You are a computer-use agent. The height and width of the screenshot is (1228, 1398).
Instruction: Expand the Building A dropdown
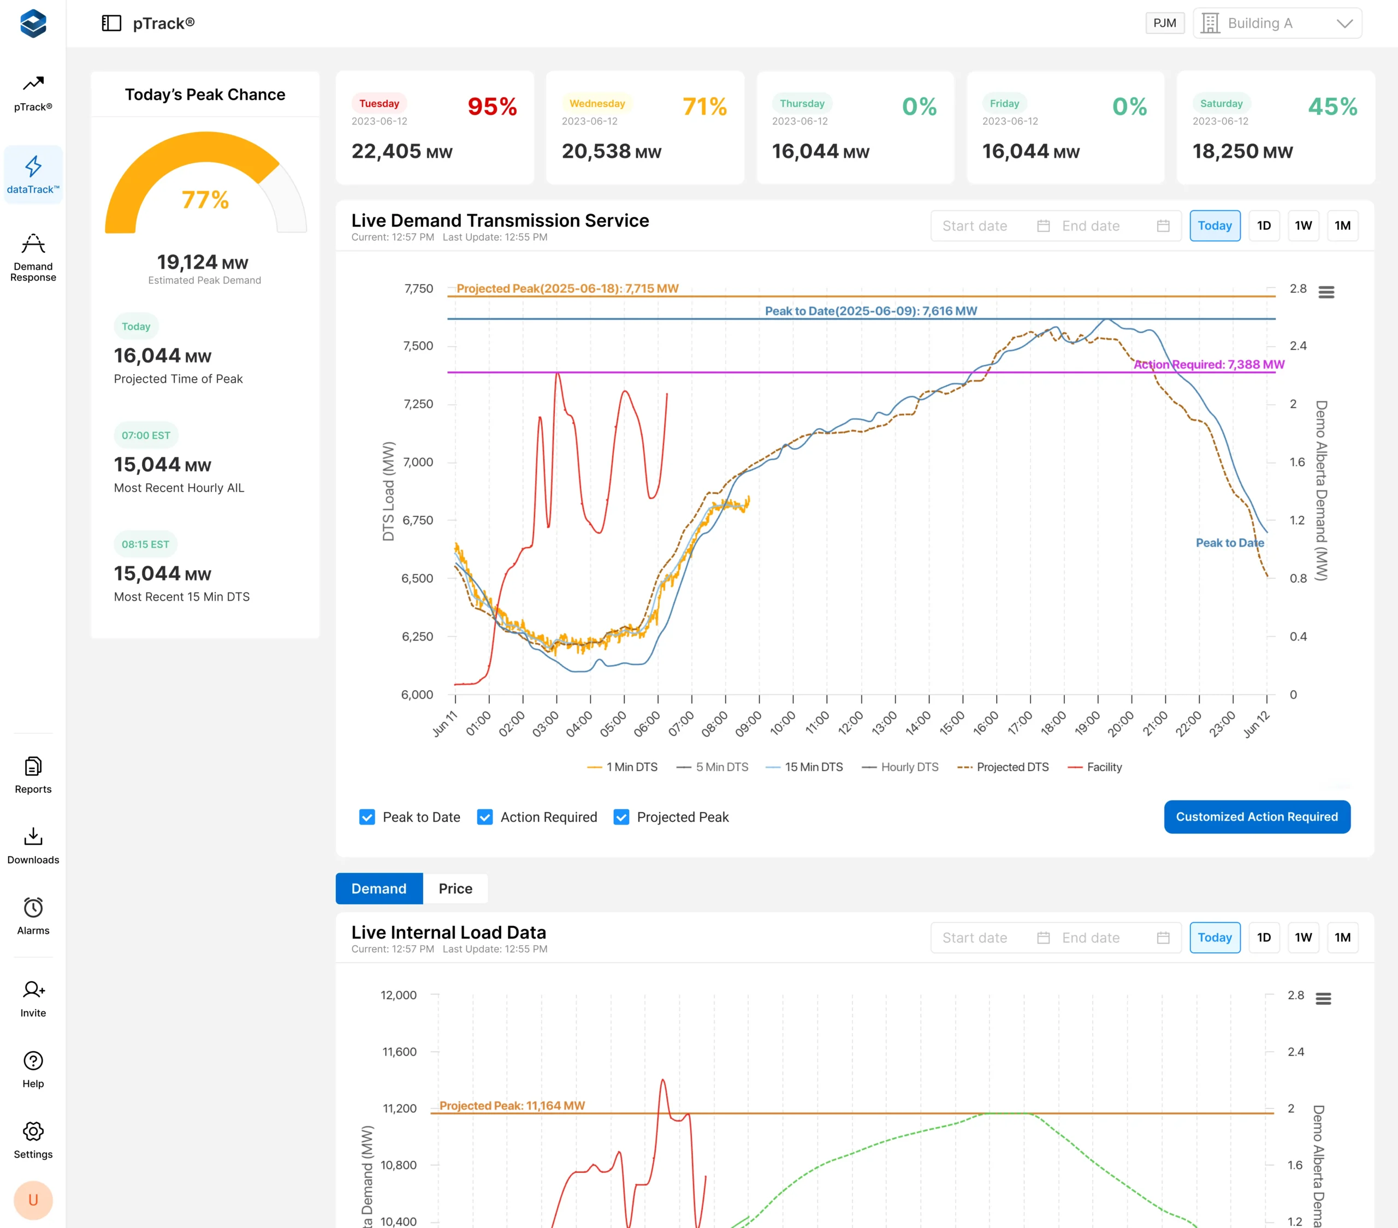(x=1278, y=23)
